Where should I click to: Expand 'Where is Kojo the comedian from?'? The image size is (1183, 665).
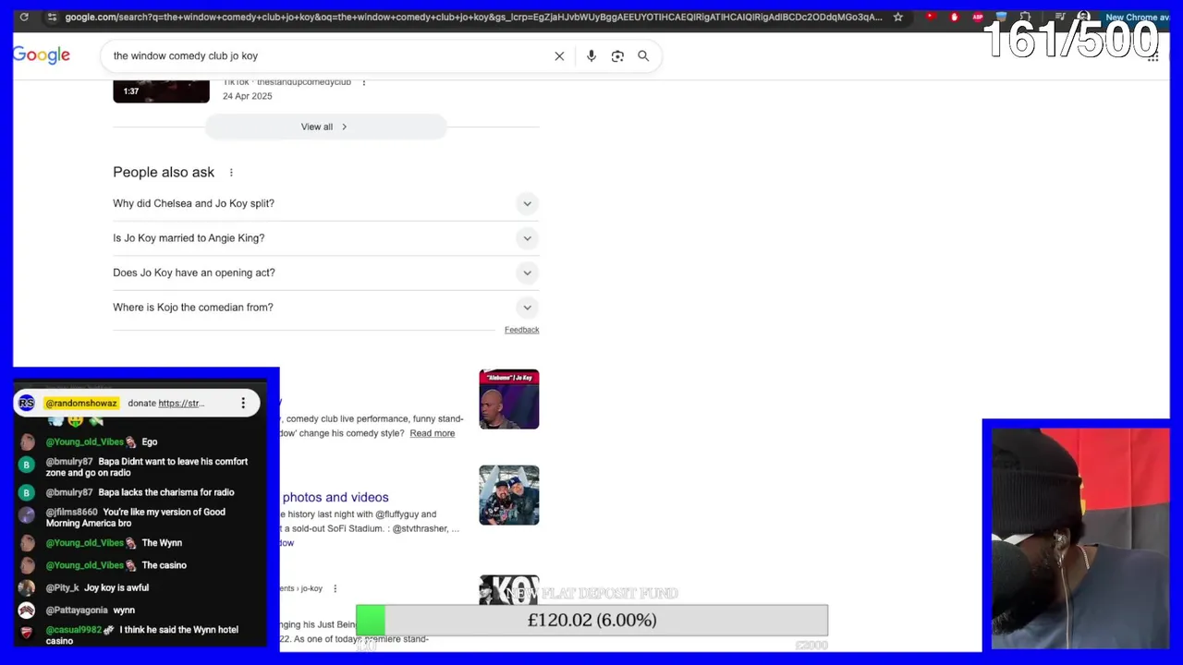(x=325, y=308)
